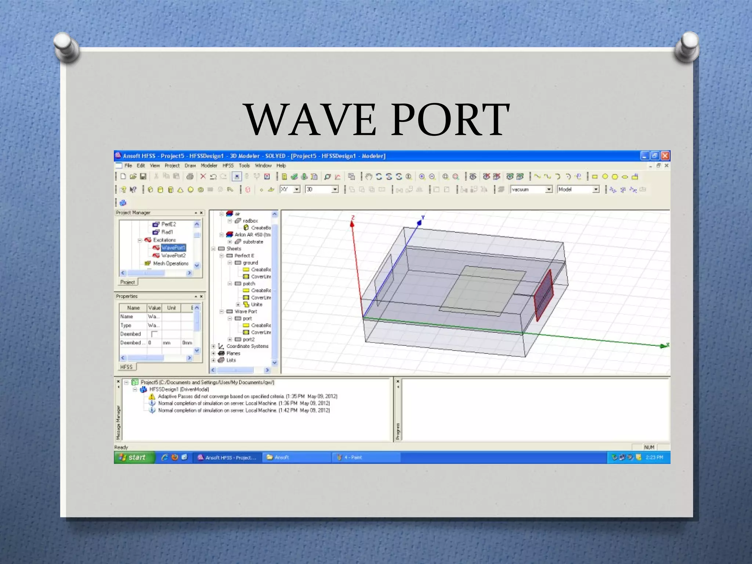Click the Draw Spline icon
The width and height of the screenshot is (752, 564).
(x=547, y=177)
